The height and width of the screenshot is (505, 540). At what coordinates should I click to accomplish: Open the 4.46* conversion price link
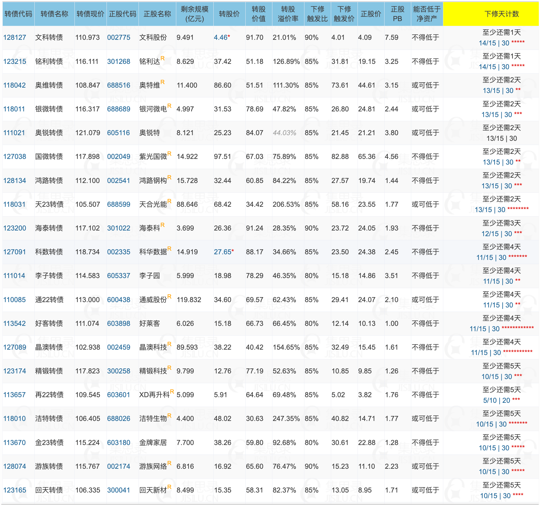point(221,37)
